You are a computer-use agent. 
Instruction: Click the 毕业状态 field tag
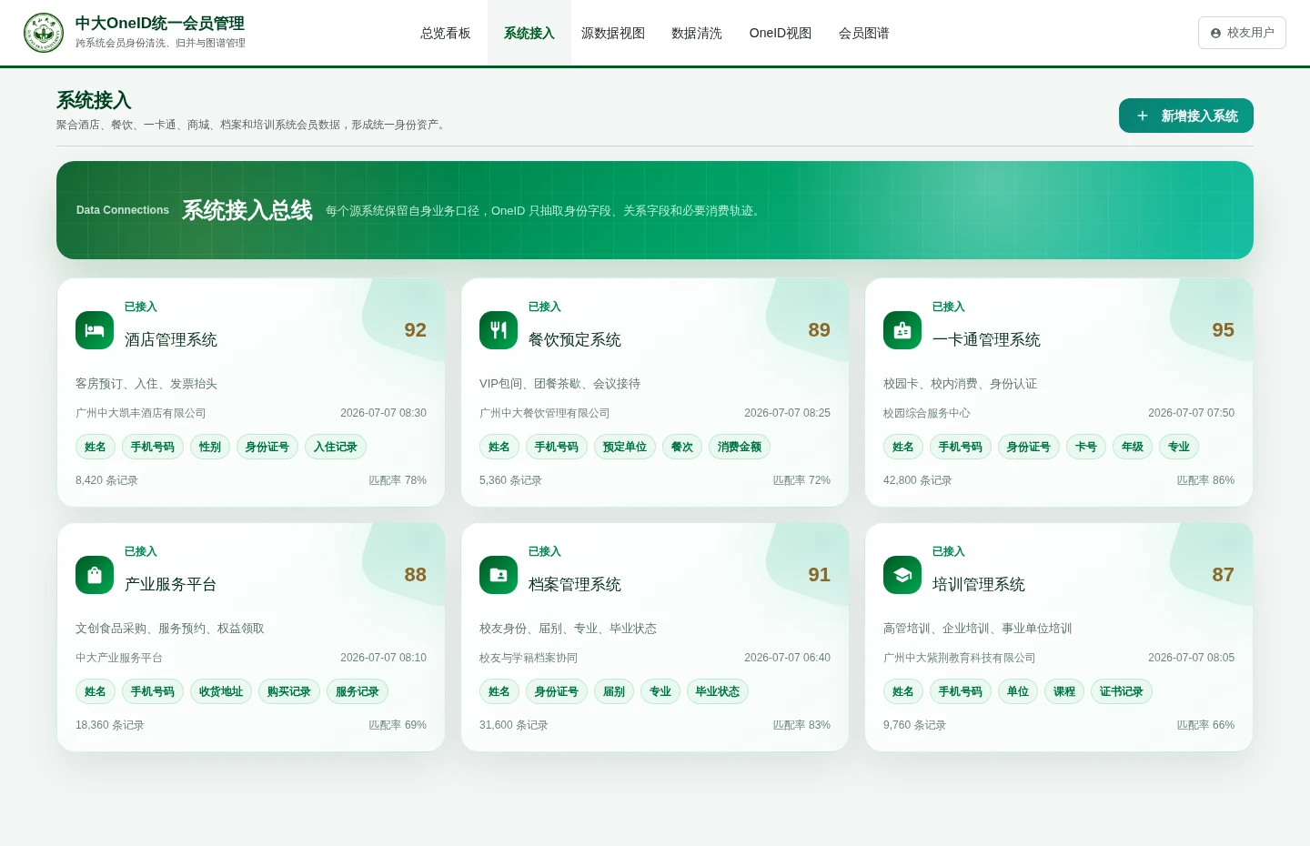click(x=718, y=691)
